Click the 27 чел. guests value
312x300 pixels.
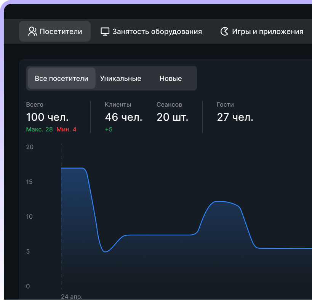[235, 117]
